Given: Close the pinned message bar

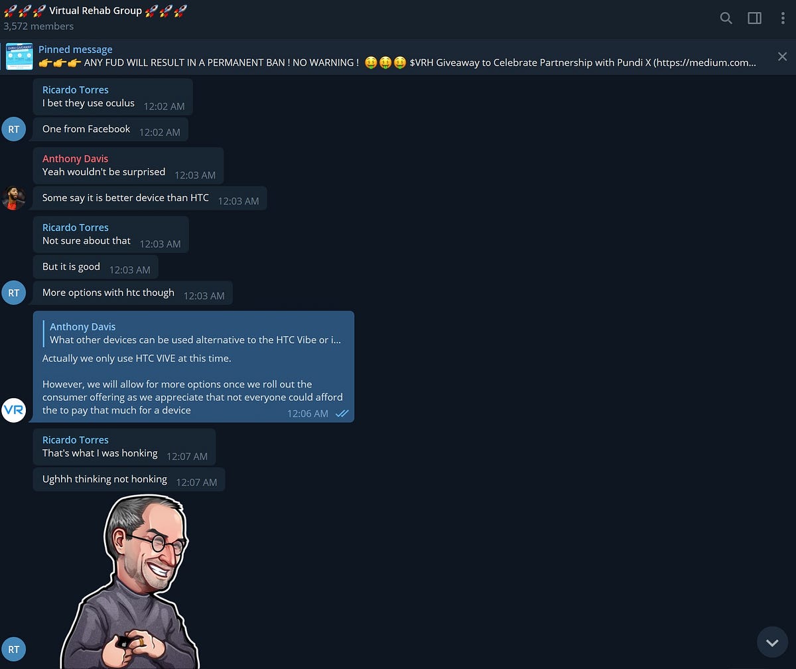Looking at the screenshot, I should coord(782,56).
